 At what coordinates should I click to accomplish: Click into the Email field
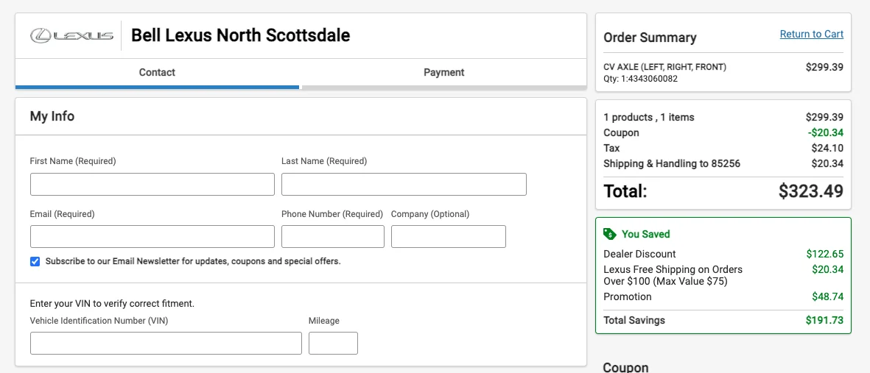pos(152,237)
